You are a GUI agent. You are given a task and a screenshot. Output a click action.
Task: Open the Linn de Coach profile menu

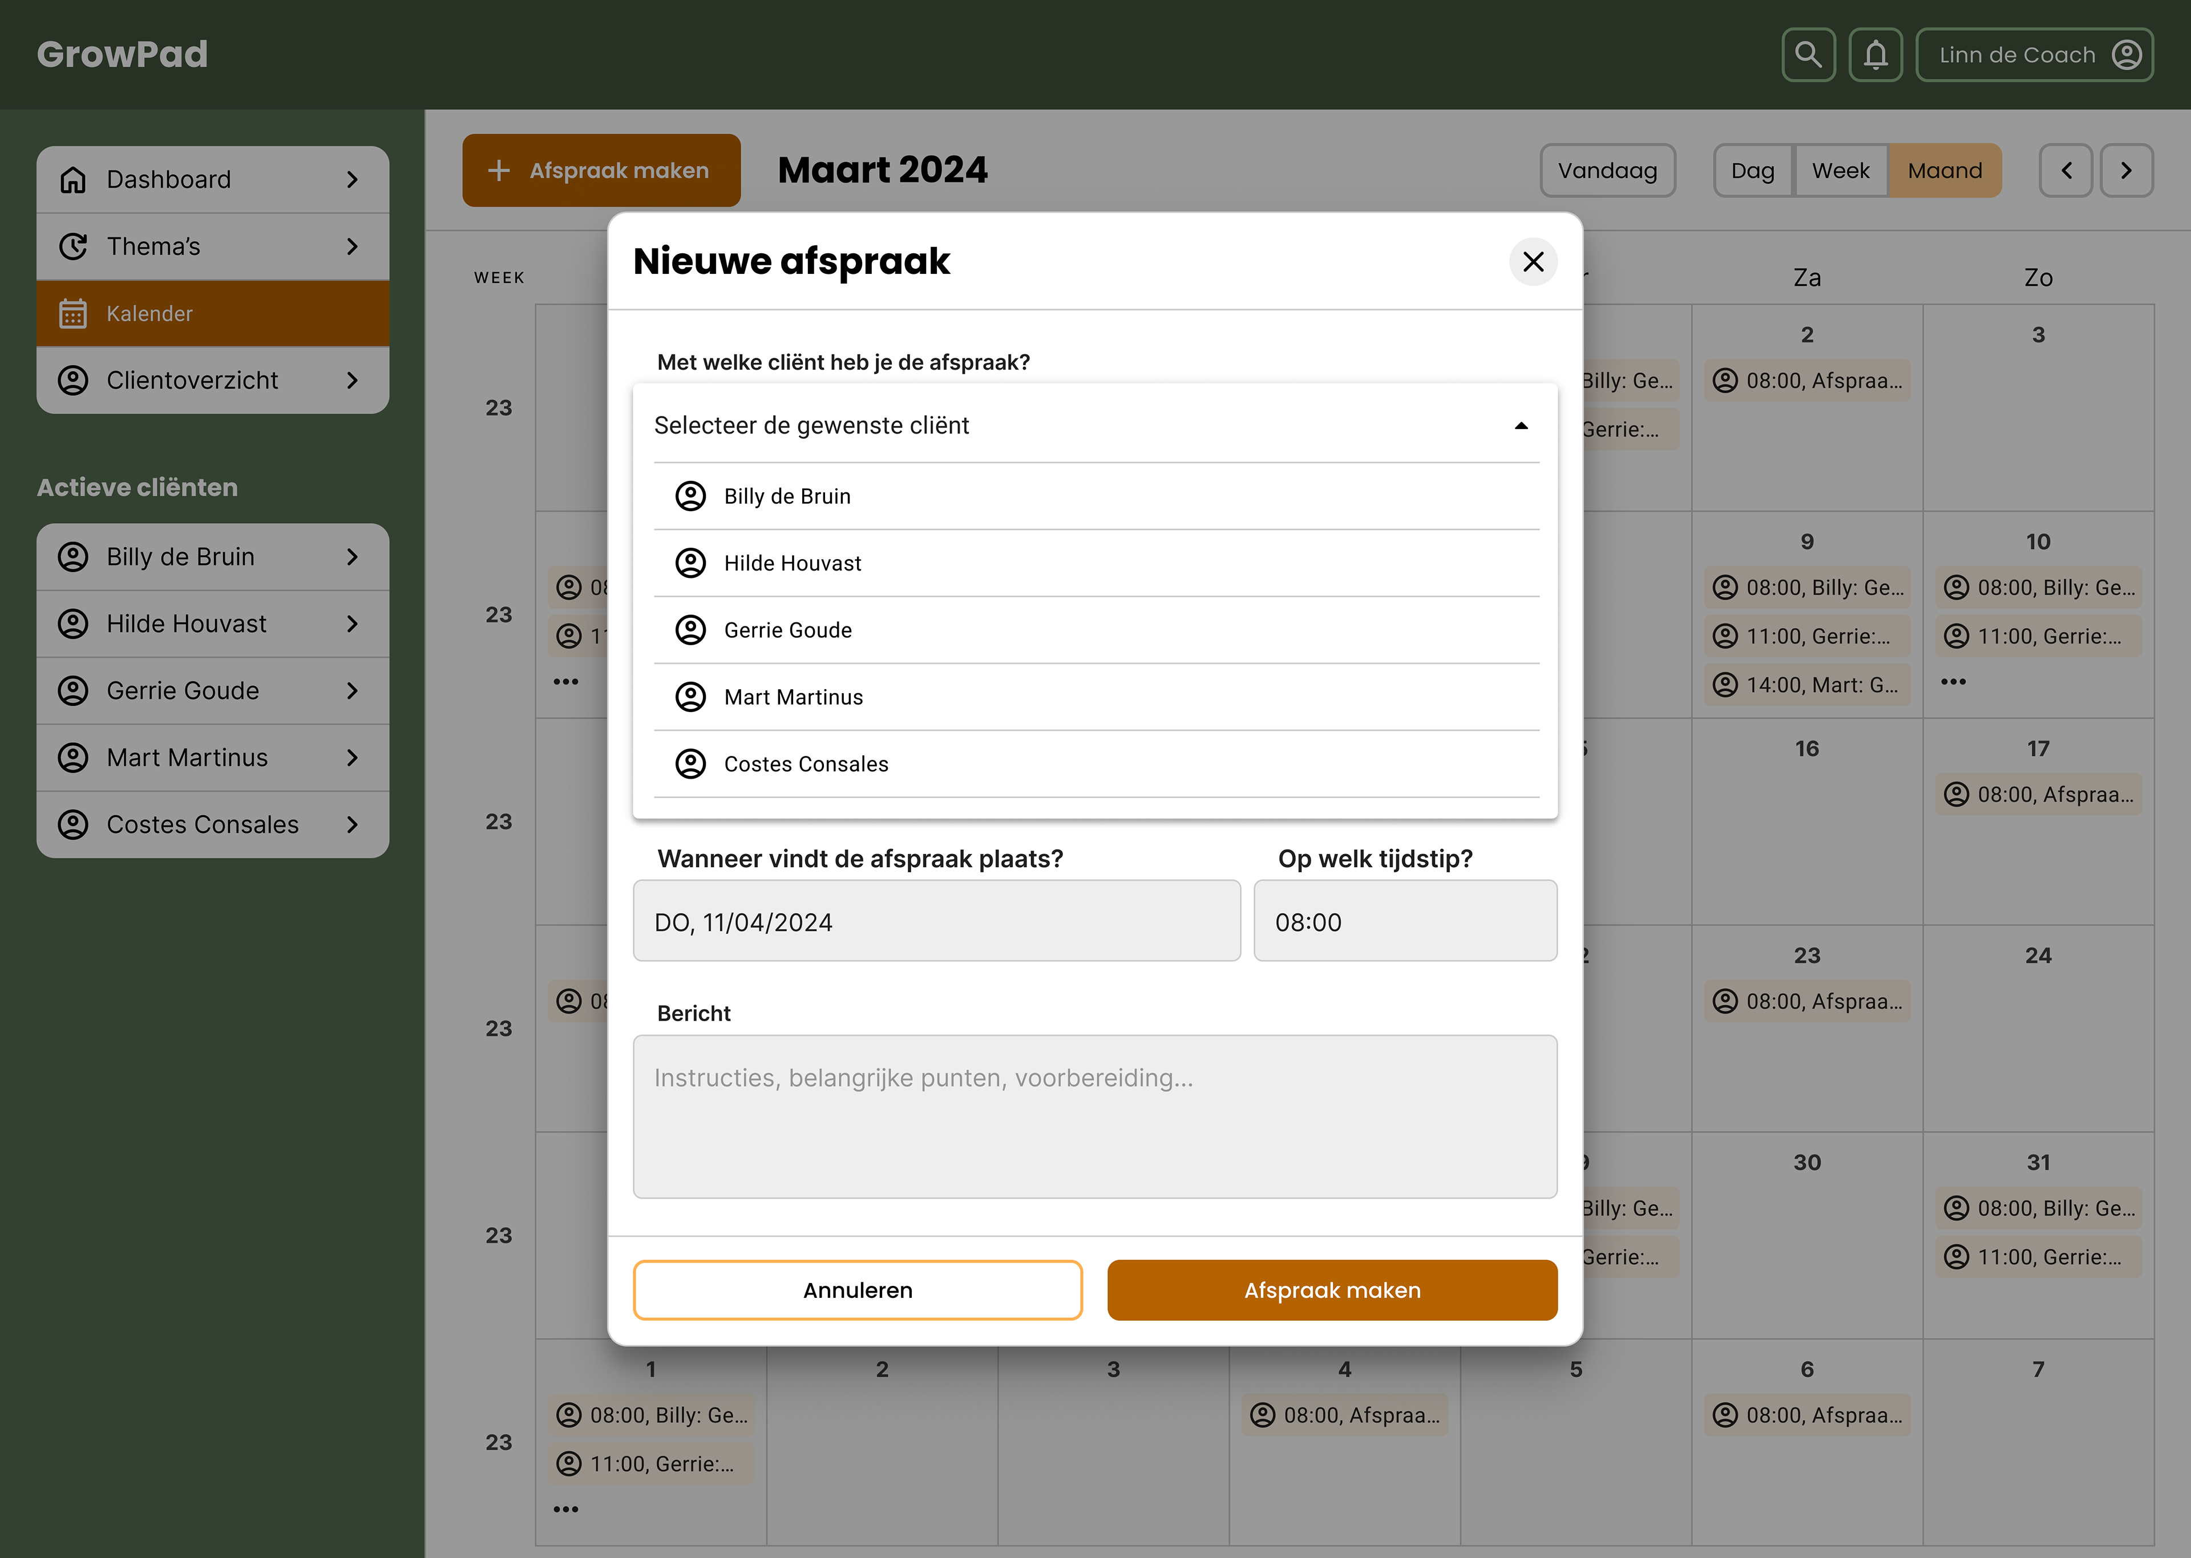point(2034,55)
